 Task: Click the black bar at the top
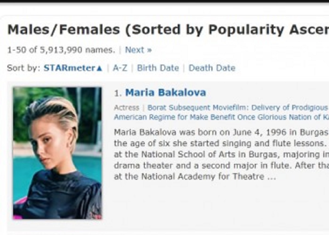(x=164, y=1)
